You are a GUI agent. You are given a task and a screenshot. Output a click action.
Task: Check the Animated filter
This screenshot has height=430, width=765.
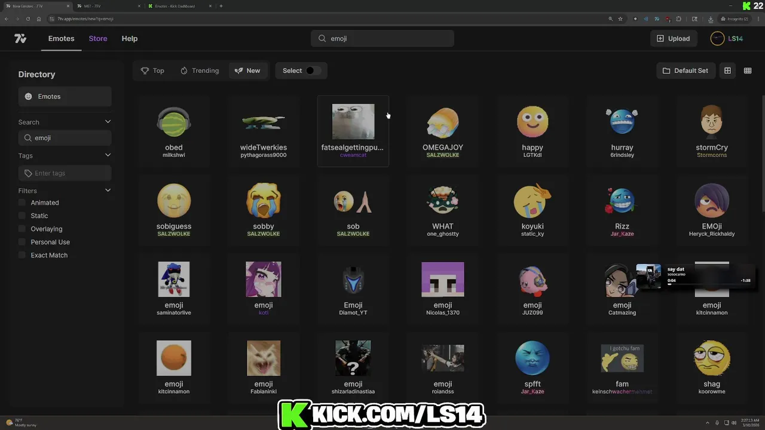pyautogui.click(x=22, y=202)
